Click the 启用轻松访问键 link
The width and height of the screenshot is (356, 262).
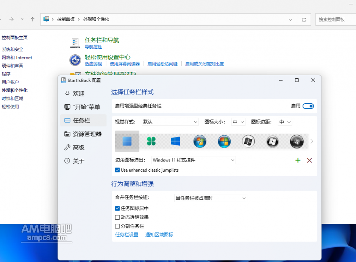click(162, 64)
